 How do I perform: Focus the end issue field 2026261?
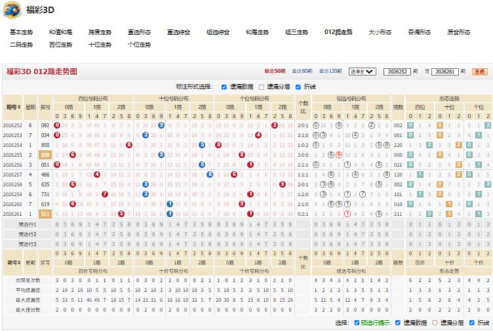pyautogui.click(x=445, y=72)
